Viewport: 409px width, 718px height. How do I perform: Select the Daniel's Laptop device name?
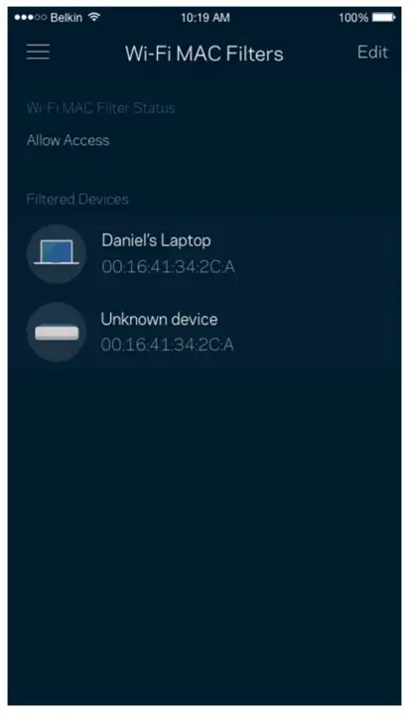pyautogui.click(x=156, y=240)
